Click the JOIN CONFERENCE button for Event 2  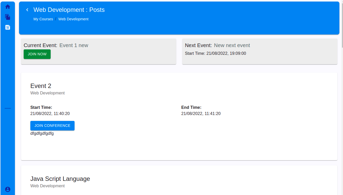pos(52,126)
